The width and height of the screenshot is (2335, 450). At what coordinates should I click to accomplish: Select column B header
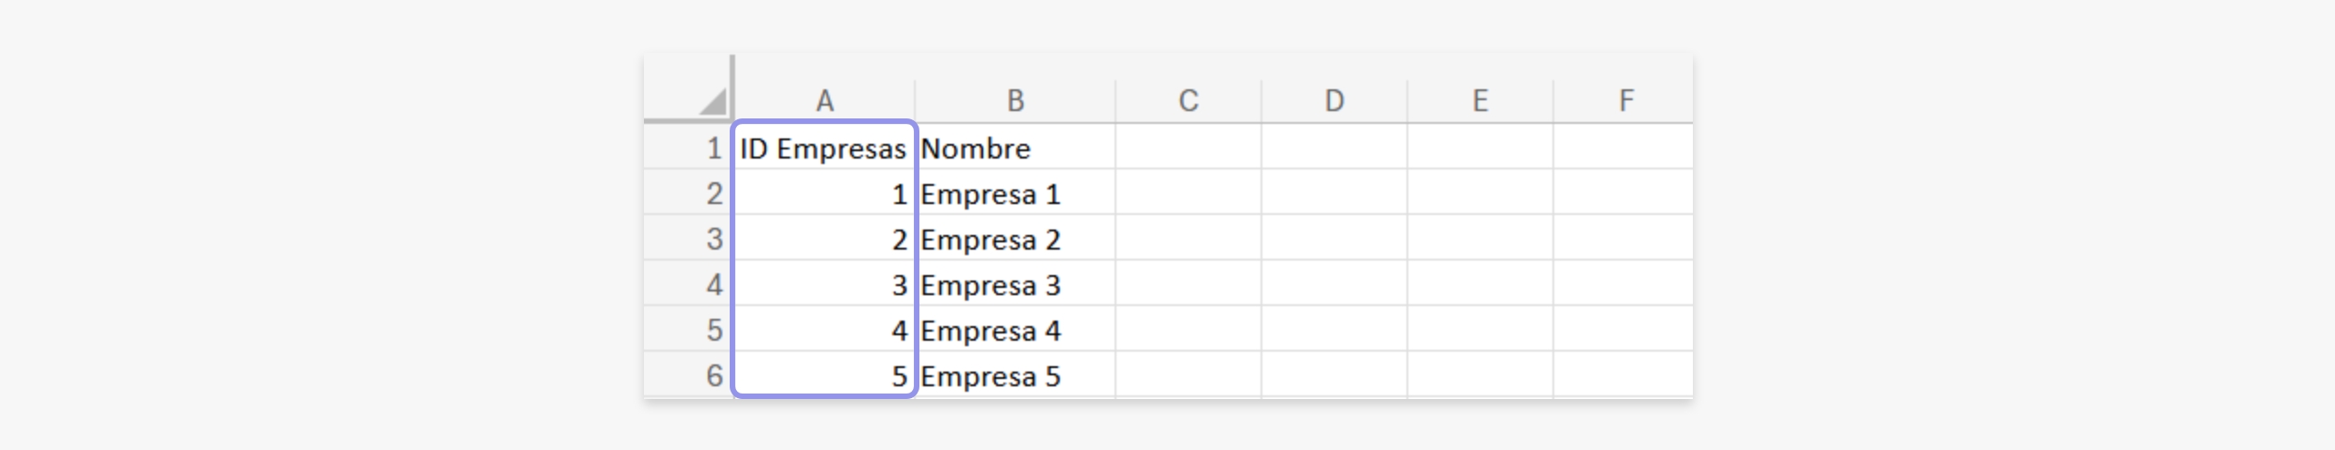coord(1015,100)
